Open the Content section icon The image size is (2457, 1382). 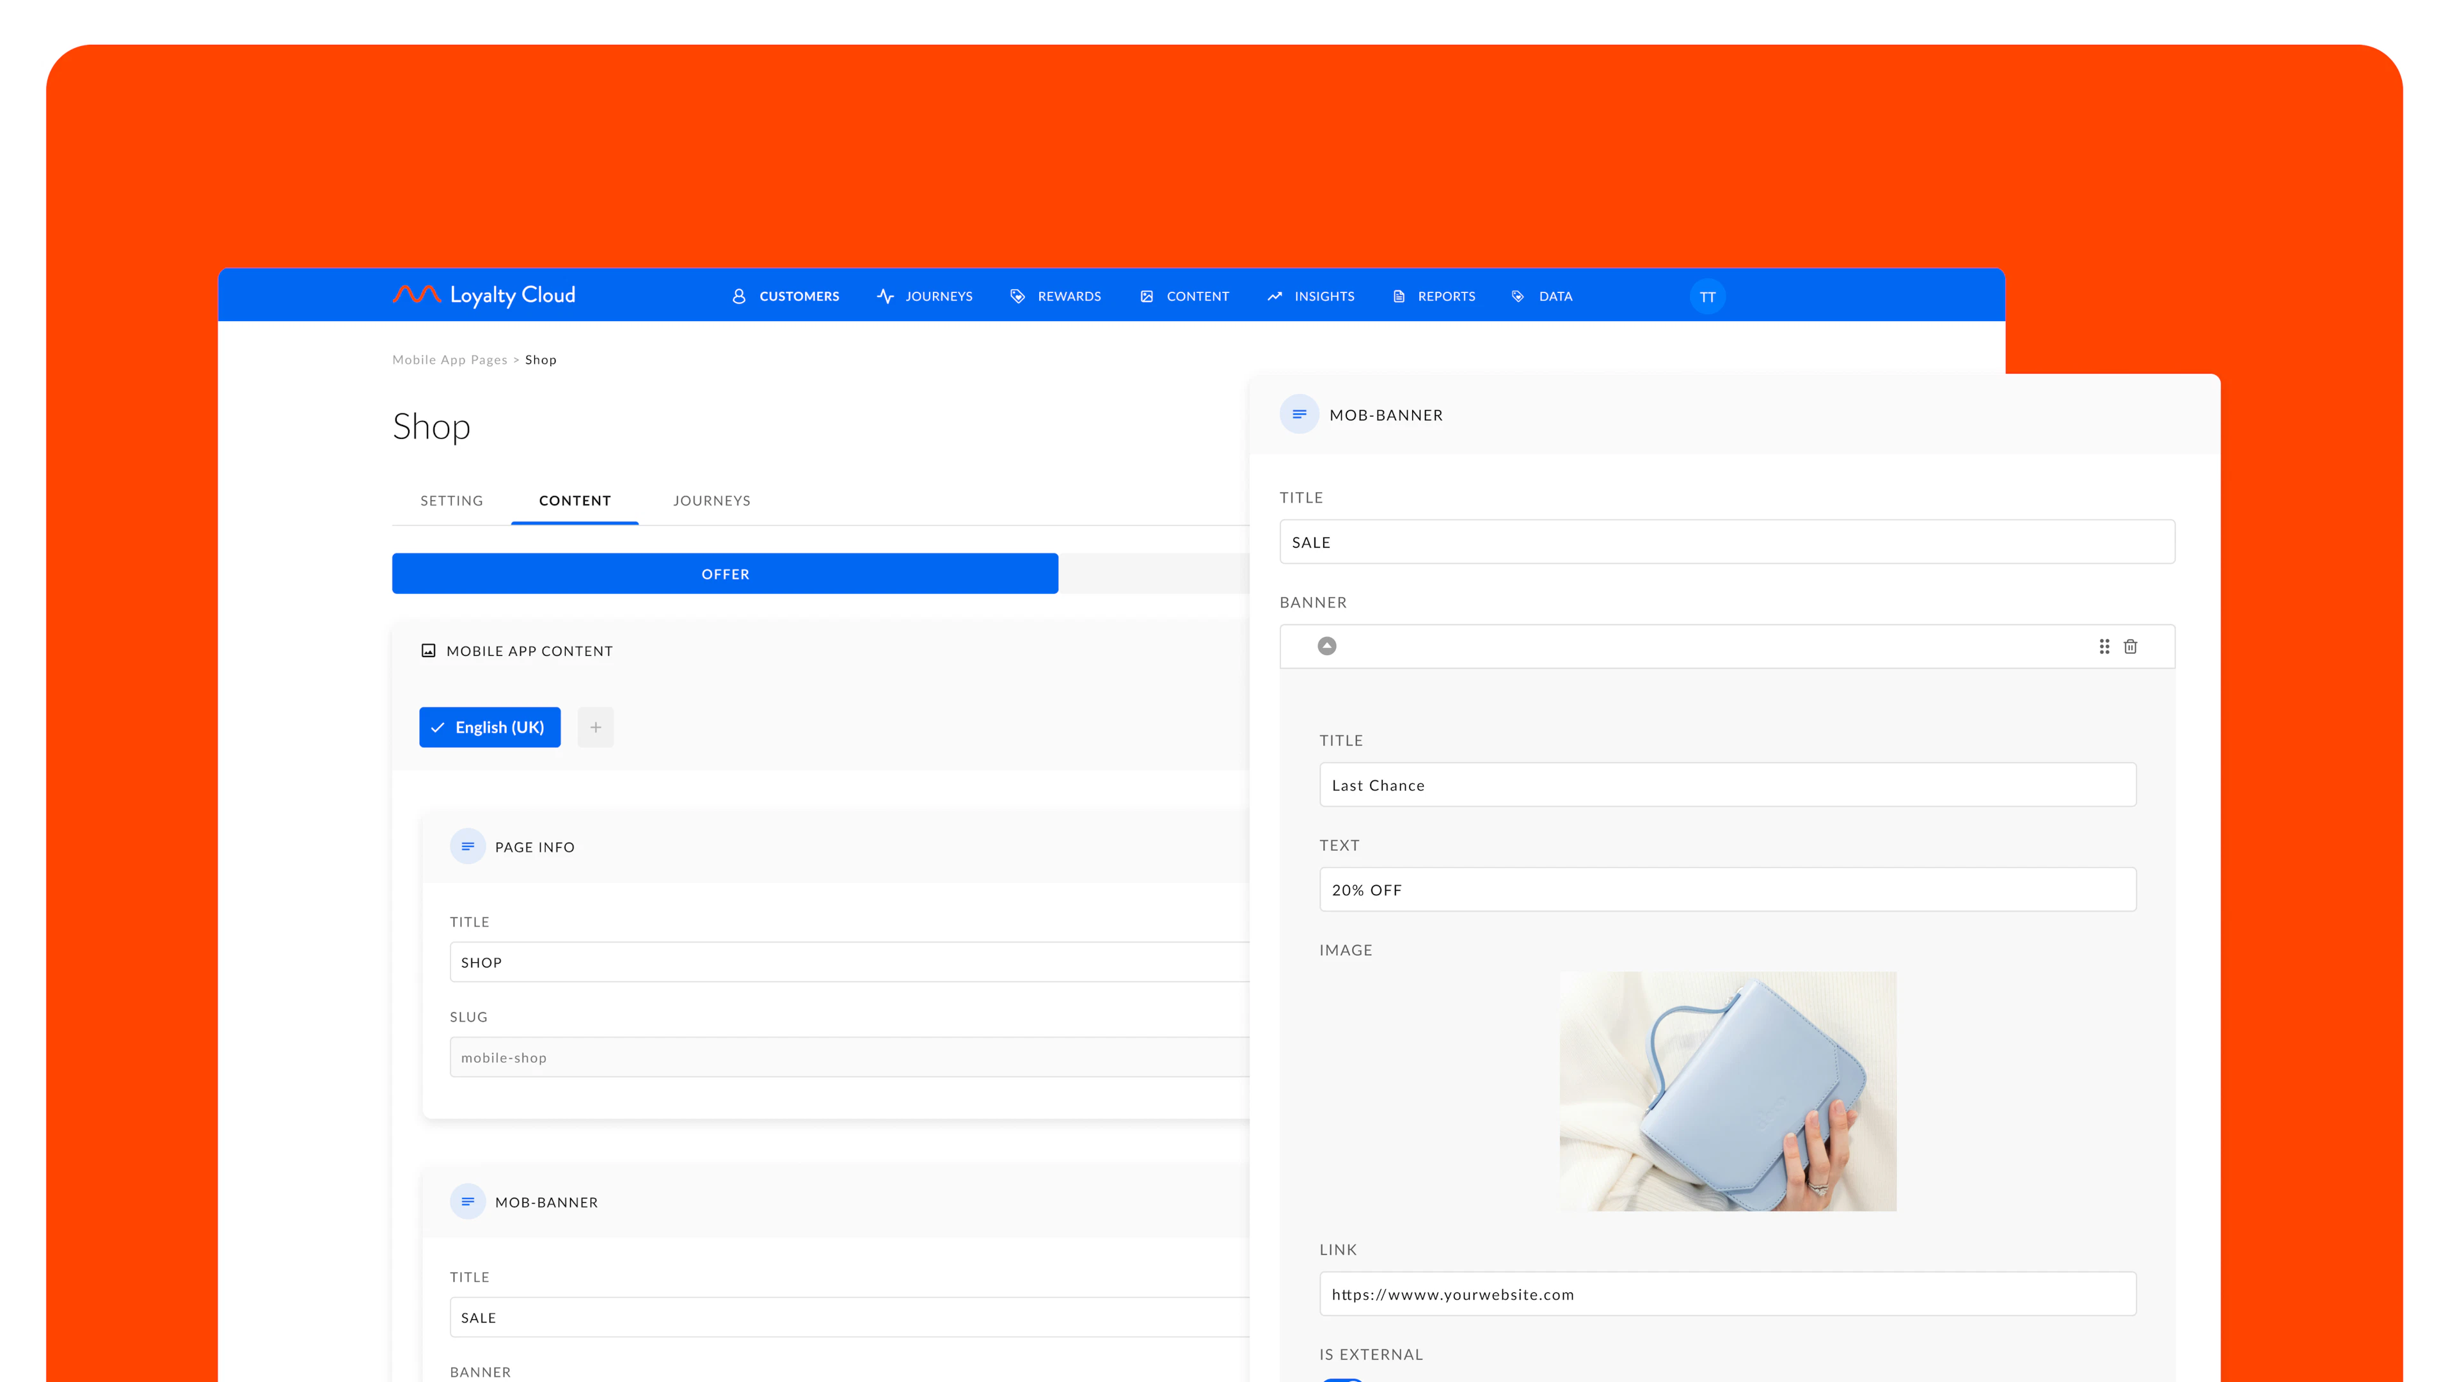tap(1147, 296)
